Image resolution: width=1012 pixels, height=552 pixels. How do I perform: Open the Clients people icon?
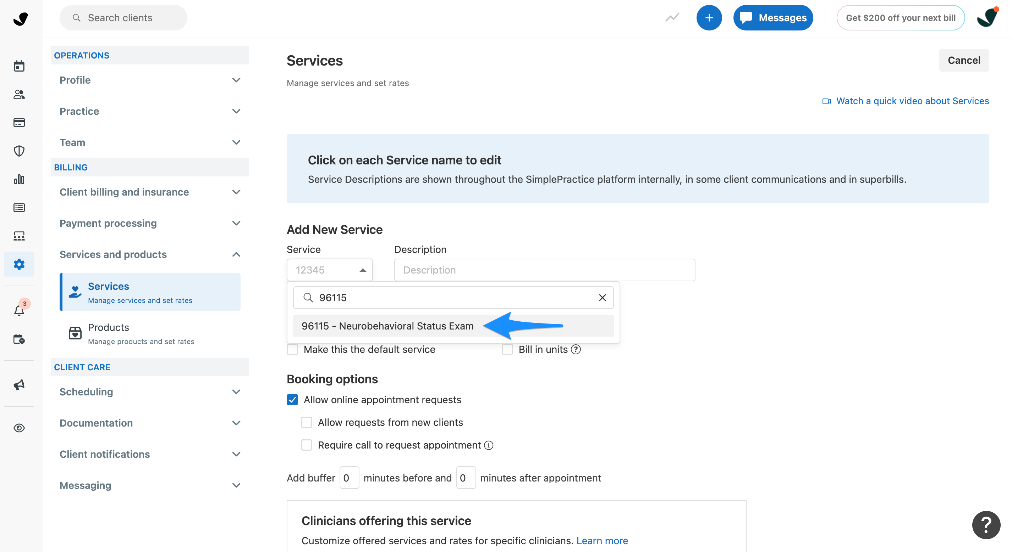[x=19, y=94]
